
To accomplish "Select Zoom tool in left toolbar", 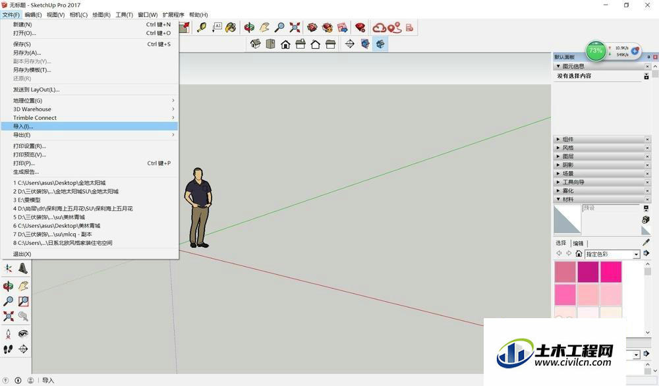I will point(8,301).
